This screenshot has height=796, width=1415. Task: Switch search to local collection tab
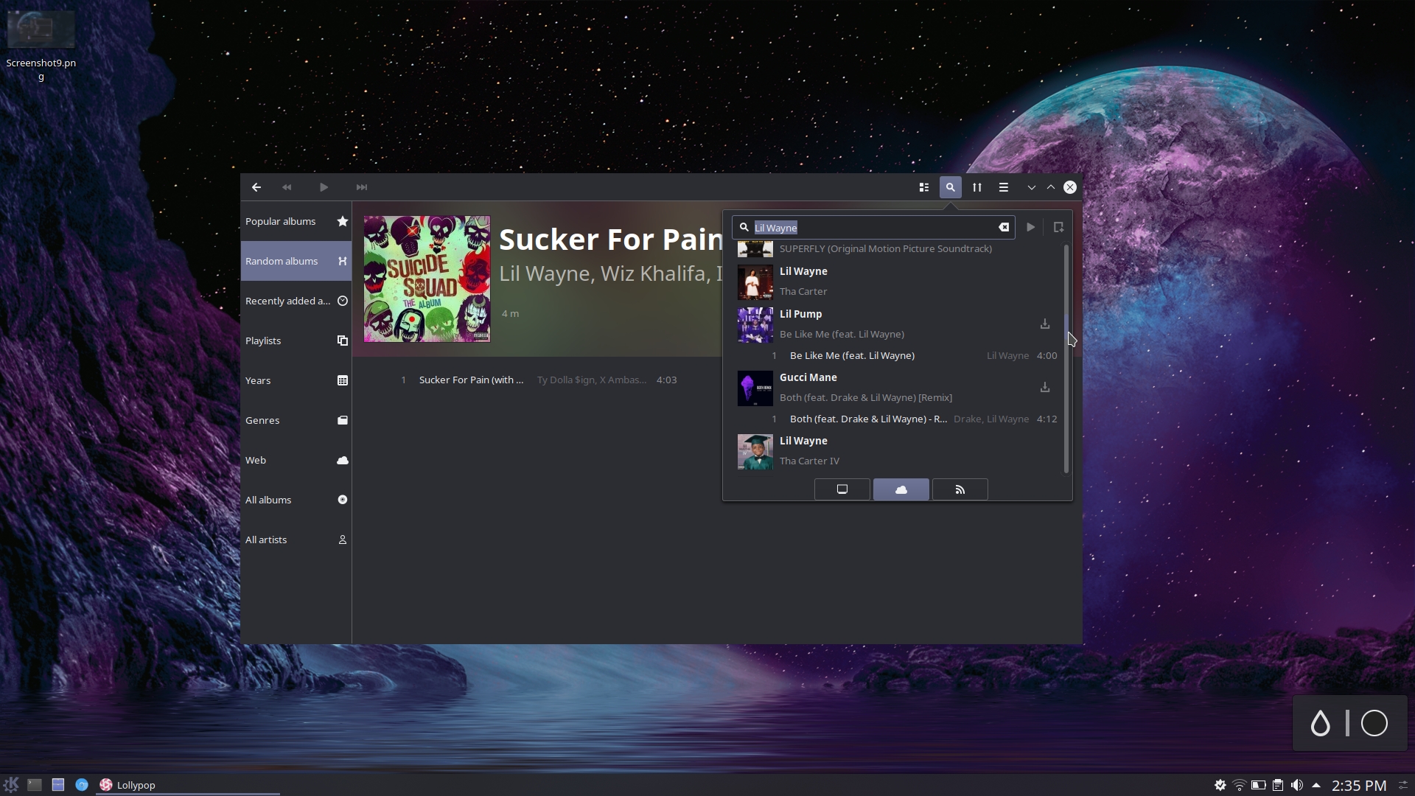[842, 489]
